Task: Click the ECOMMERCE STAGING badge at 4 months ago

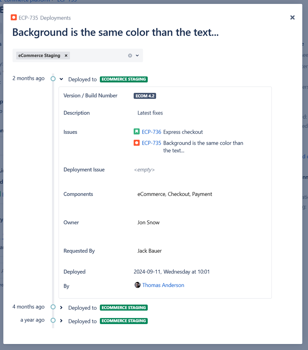Action: (x=123, y=308)
